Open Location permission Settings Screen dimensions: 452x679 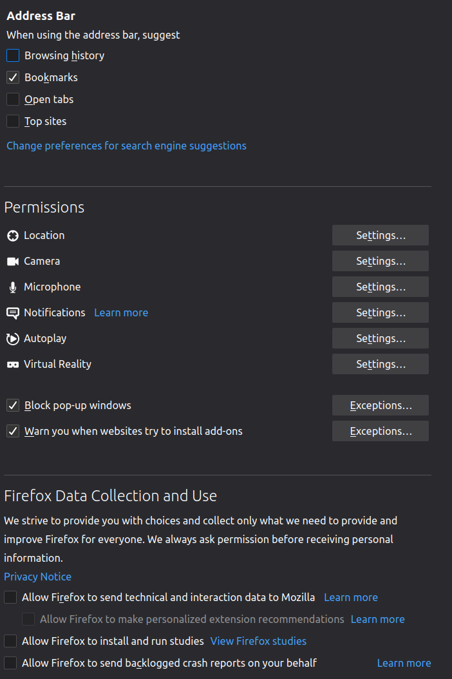(381, 235)
